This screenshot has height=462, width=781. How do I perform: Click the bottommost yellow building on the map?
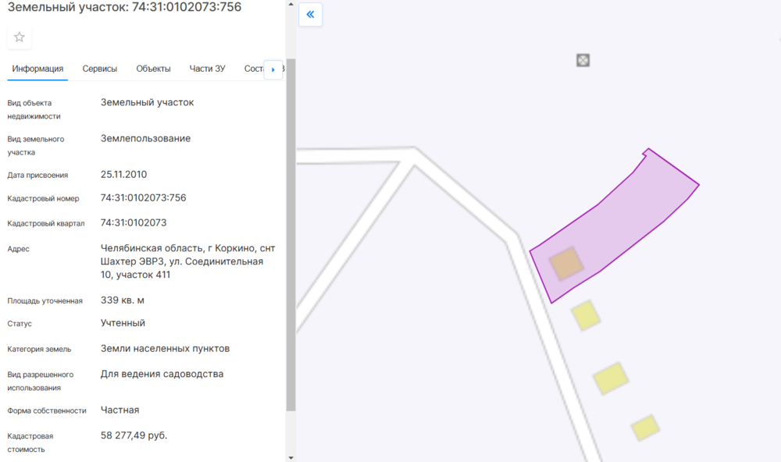pyautogui.click(x=645, y=428)
